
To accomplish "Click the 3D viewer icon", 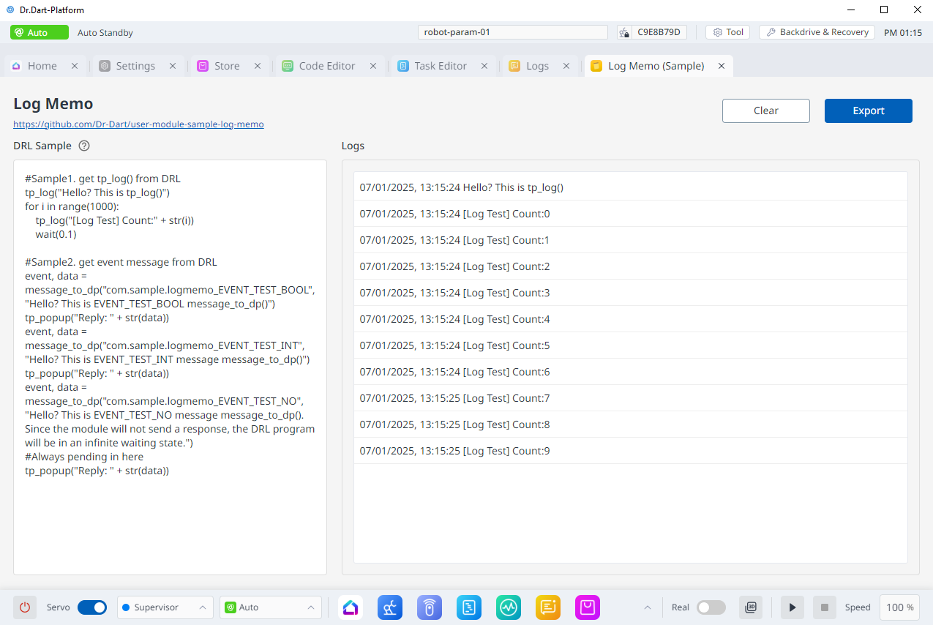I will pos(751,607).
